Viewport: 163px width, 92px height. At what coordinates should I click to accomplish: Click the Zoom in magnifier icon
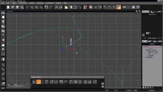click(110, 7)
